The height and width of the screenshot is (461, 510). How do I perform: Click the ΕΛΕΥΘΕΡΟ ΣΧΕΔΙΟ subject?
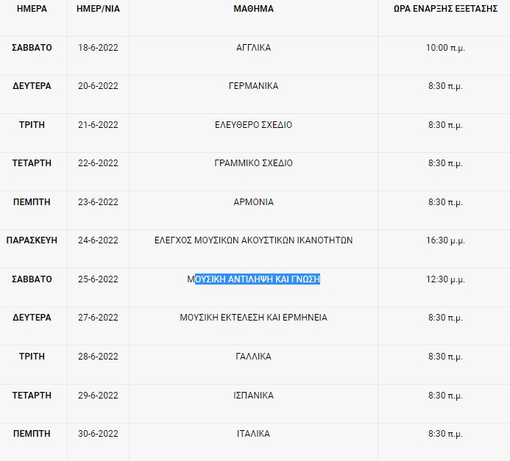[253, 125]
